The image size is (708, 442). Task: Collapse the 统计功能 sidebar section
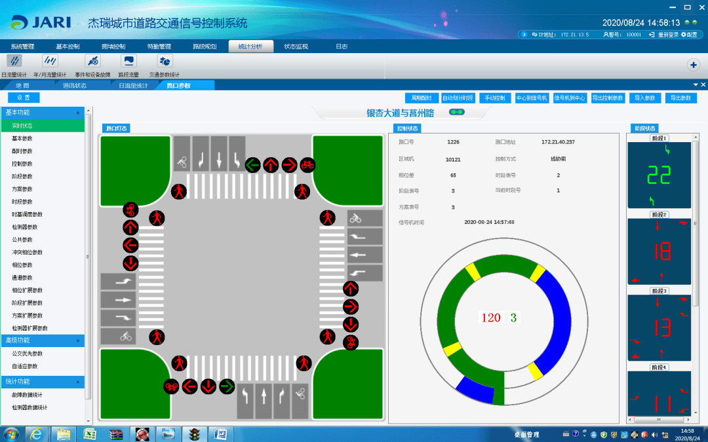point(79,381)
